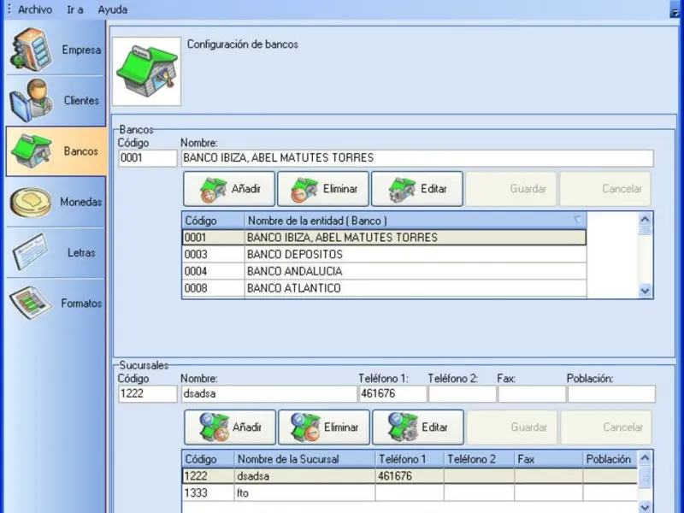The height and width of the screenshot is (513, 684).
Task: Open the Letras document icon
Action: [31, 251]
